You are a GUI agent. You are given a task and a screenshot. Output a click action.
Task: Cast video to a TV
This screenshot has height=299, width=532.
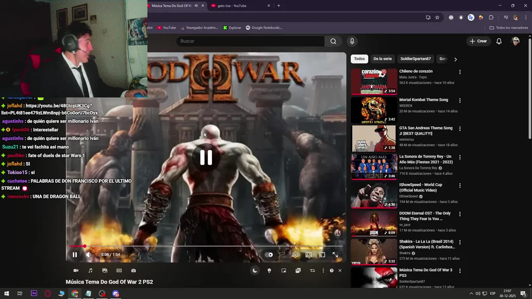coord(322,255)
